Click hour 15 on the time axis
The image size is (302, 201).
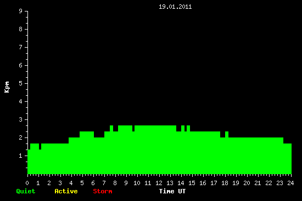coord(192,183)
